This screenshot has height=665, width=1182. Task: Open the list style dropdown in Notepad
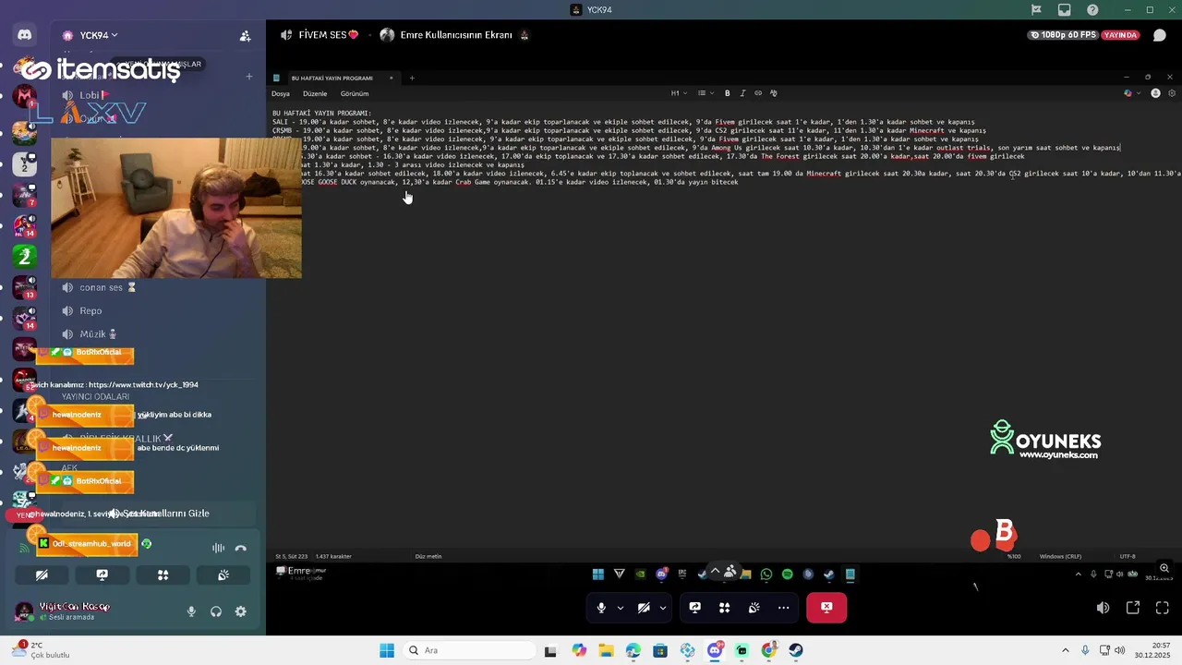pos(705,93)
